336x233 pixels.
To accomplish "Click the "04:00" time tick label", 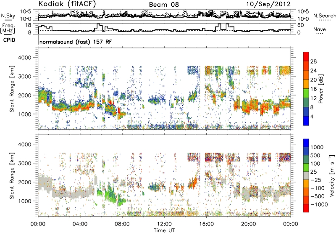I will [x=80, y=224].
